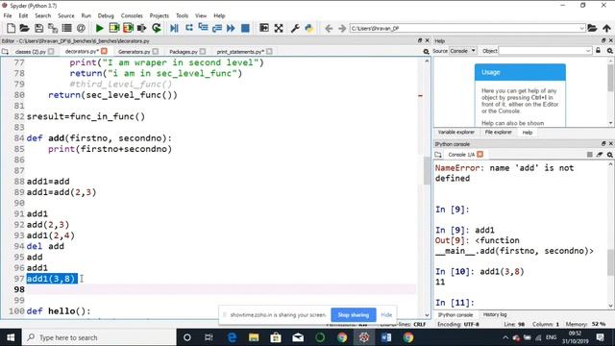Debug step into function icon
This screenshot has width=615, height=346.
pyautogui.click(x=203, y=28)
